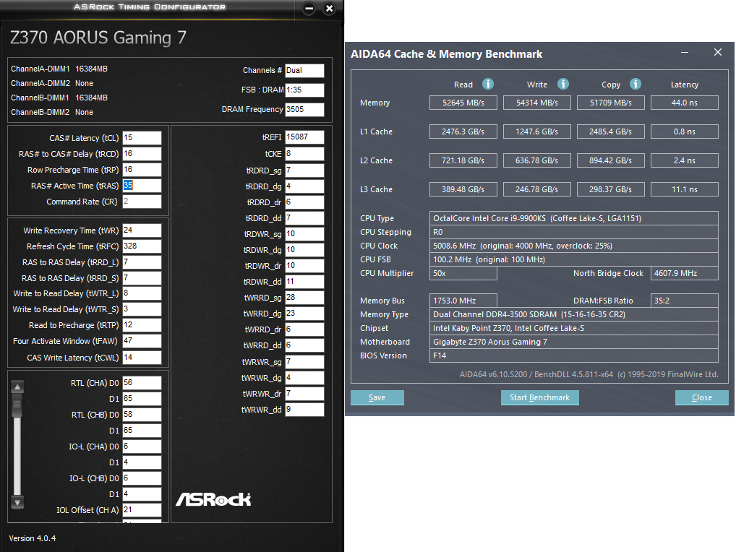Click Start Benchmark button

tap(540, 397)
